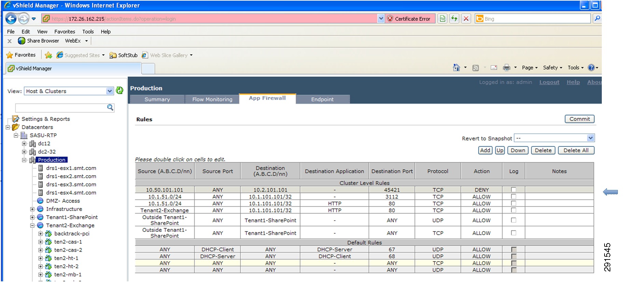Click the Favorites star icon
This screenshot has width=624, height=282.
tap(10, 55)
